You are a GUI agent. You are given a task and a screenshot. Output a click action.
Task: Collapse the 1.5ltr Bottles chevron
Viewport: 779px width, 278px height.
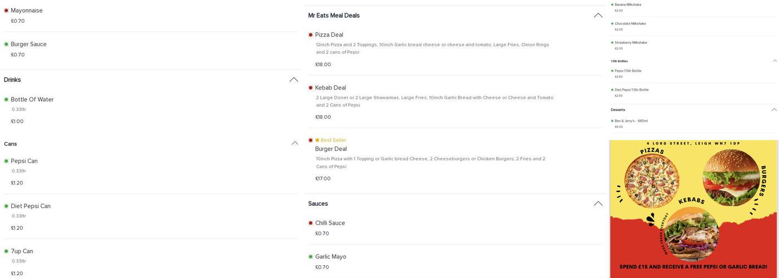click(775, 61)
